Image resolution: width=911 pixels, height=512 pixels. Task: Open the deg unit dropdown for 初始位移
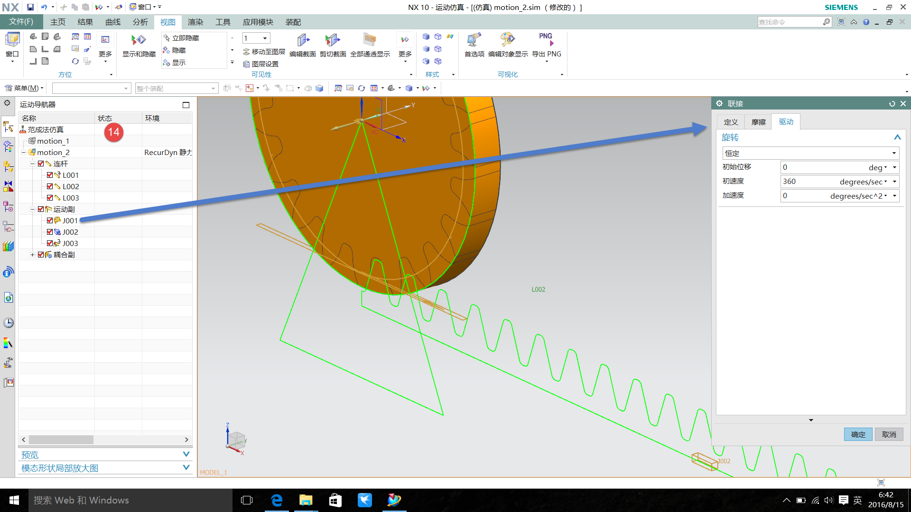click(x=878, y=167)
